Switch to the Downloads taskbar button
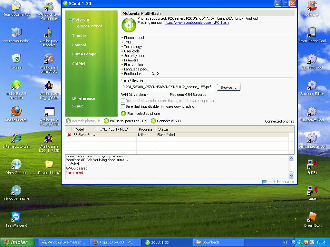 point(219,242)
